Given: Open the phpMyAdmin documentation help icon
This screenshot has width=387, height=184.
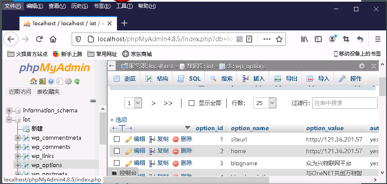Looking at the screenshot, I should pos(51,81).
